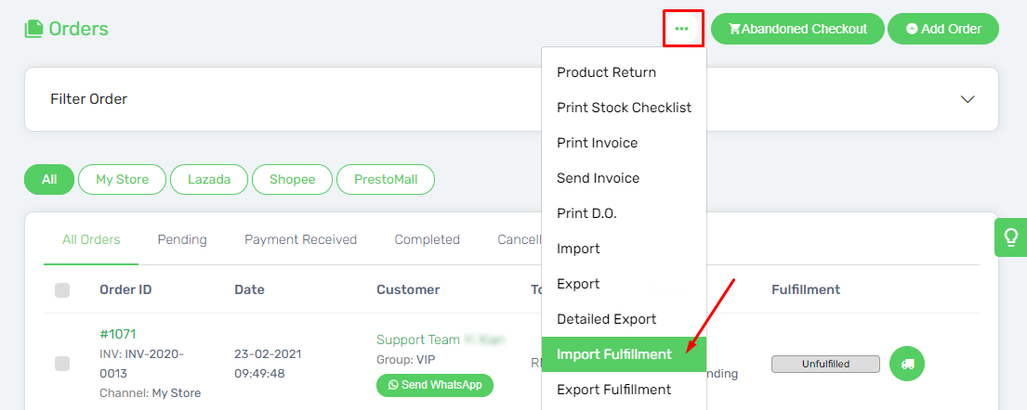Click the lightbulb help icon
The image size is (1027, 410).
pyautogui.click(x=1010, y=237)
